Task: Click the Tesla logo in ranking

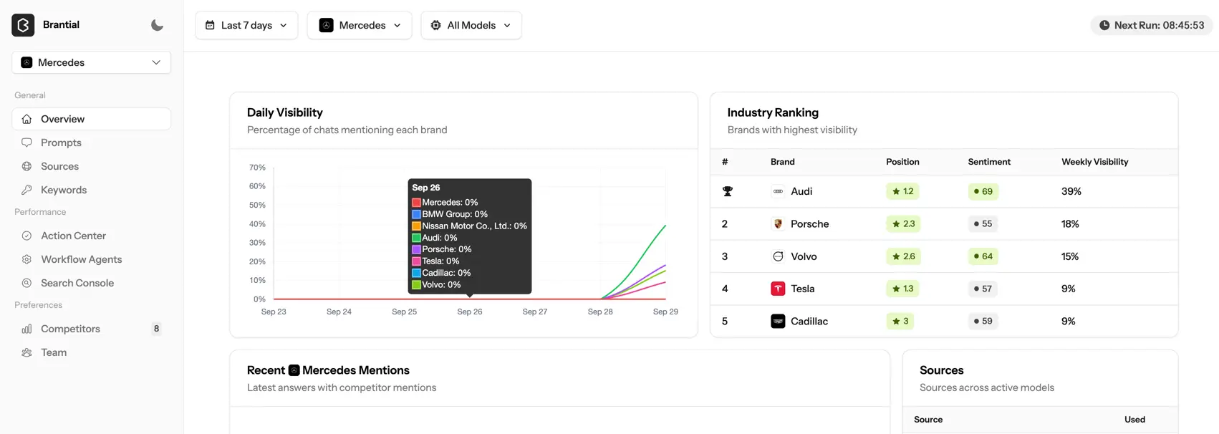Action: pyautogui.click(x=778, y=289)
